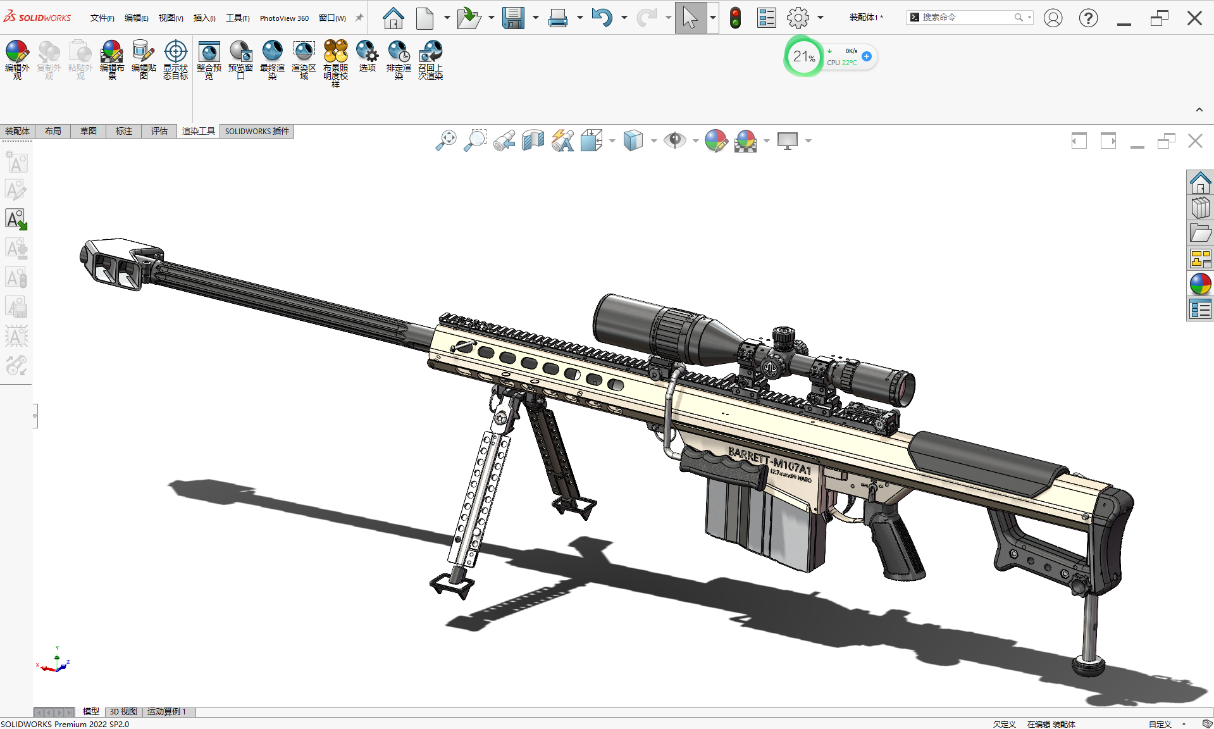Viewport: 1214px width, 729px height.
Task: Collapse the CommandManager ribbon chevron
Action: coord(1199,109)
